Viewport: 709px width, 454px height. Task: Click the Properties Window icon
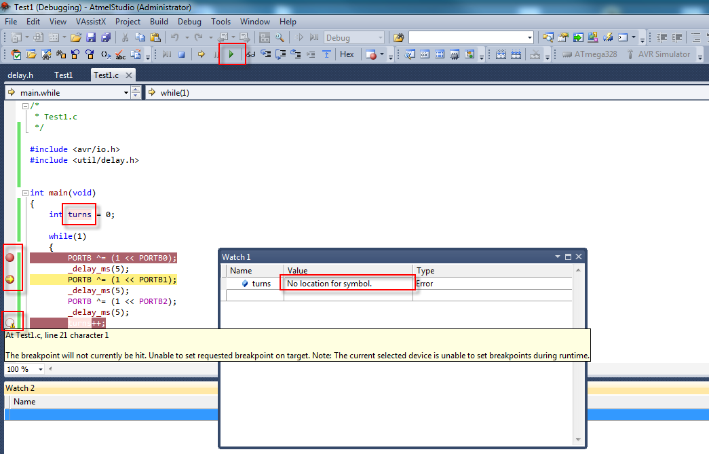click(x=563, y=37)
